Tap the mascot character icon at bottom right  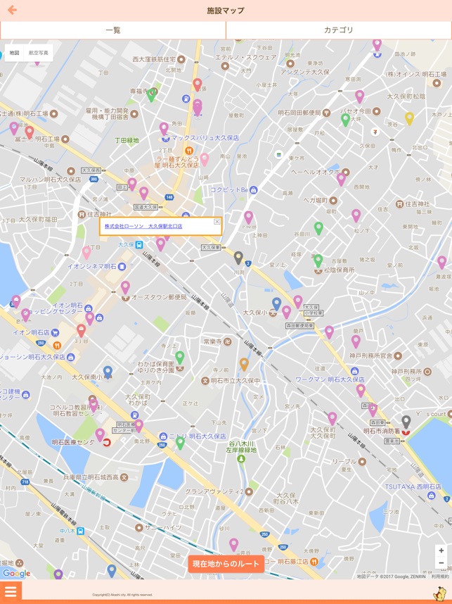pos(439,593)
